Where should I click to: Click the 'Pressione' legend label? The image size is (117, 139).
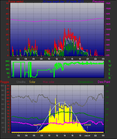pos(98,2)
